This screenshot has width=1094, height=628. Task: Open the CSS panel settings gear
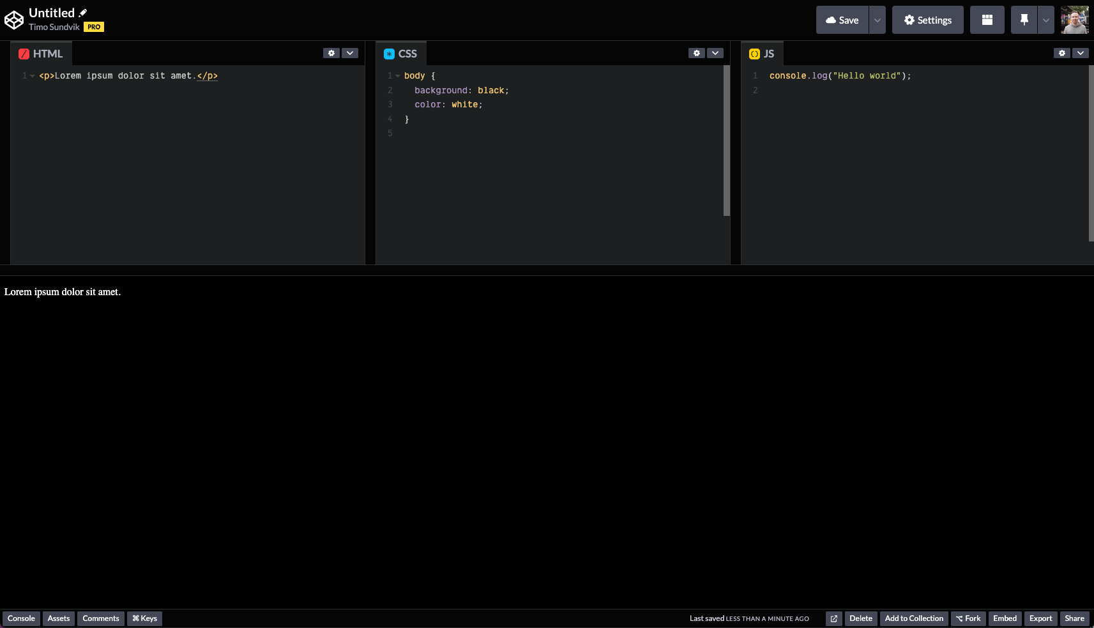click(x=696, y=53)
